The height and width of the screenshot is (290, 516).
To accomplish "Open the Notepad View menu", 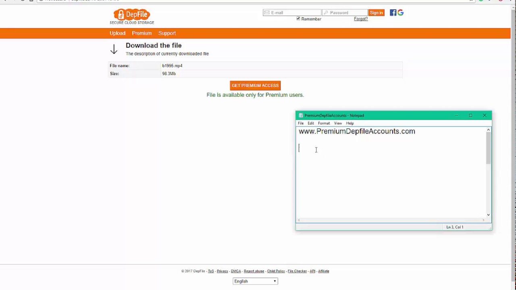I will 338,123.
